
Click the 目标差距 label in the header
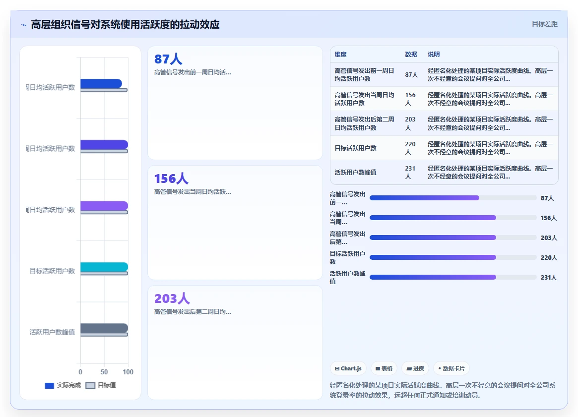pyautogui.click(x=544, y=24)
